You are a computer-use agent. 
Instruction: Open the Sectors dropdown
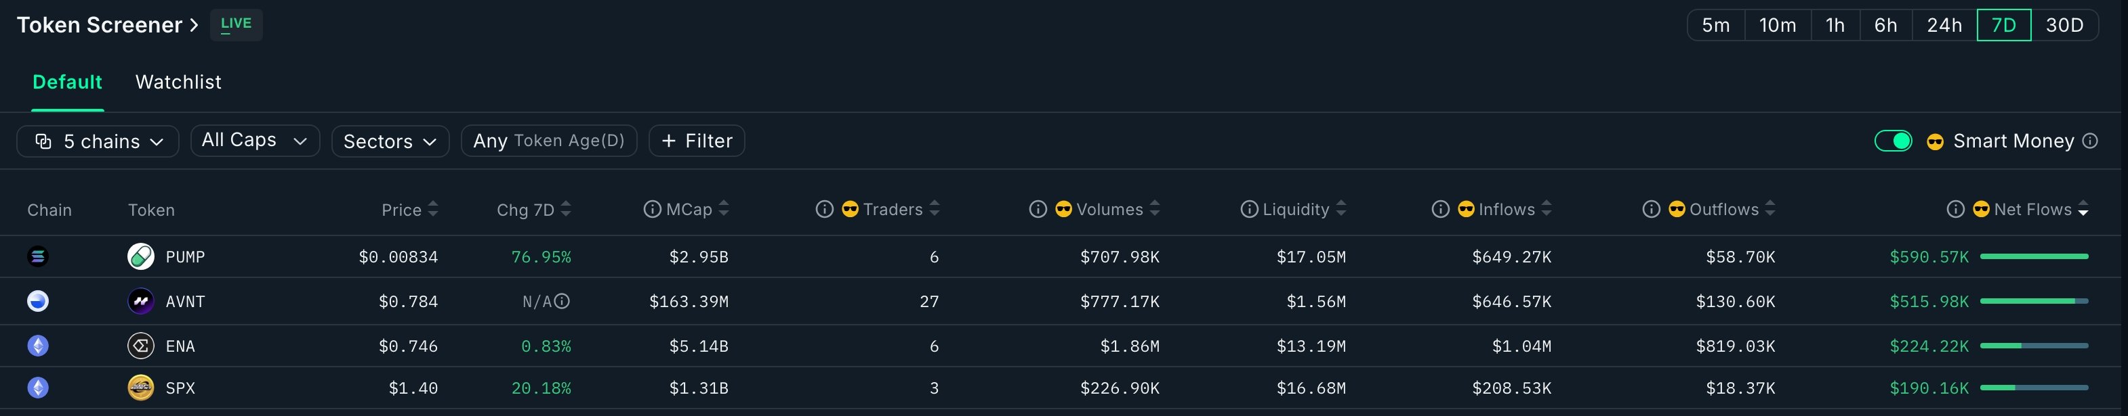tap(390, 141)
